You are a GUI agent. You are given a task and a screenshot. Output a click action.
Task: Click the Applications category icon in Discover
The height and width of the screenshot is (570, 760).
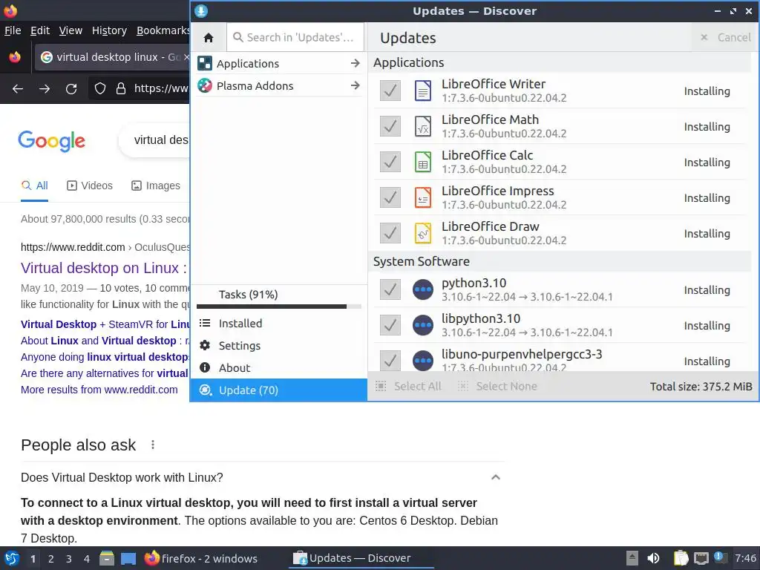[x=205, y=64]
